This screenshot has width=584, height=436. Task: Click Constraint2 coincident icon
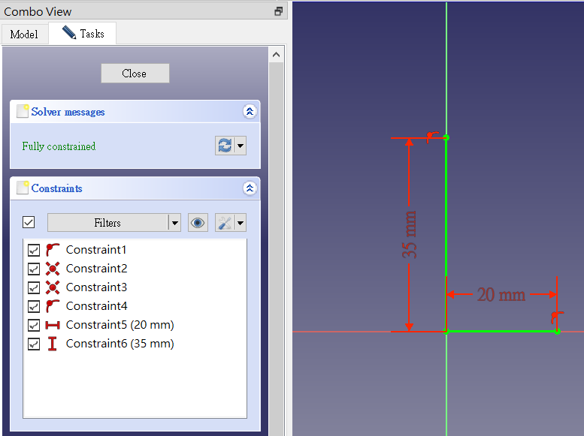coord(53,269)
